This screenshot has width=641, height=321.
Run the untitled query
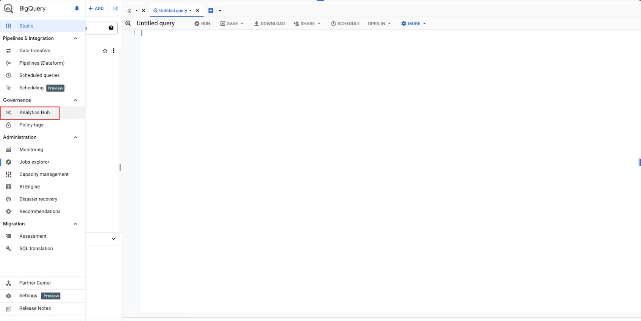202,23
